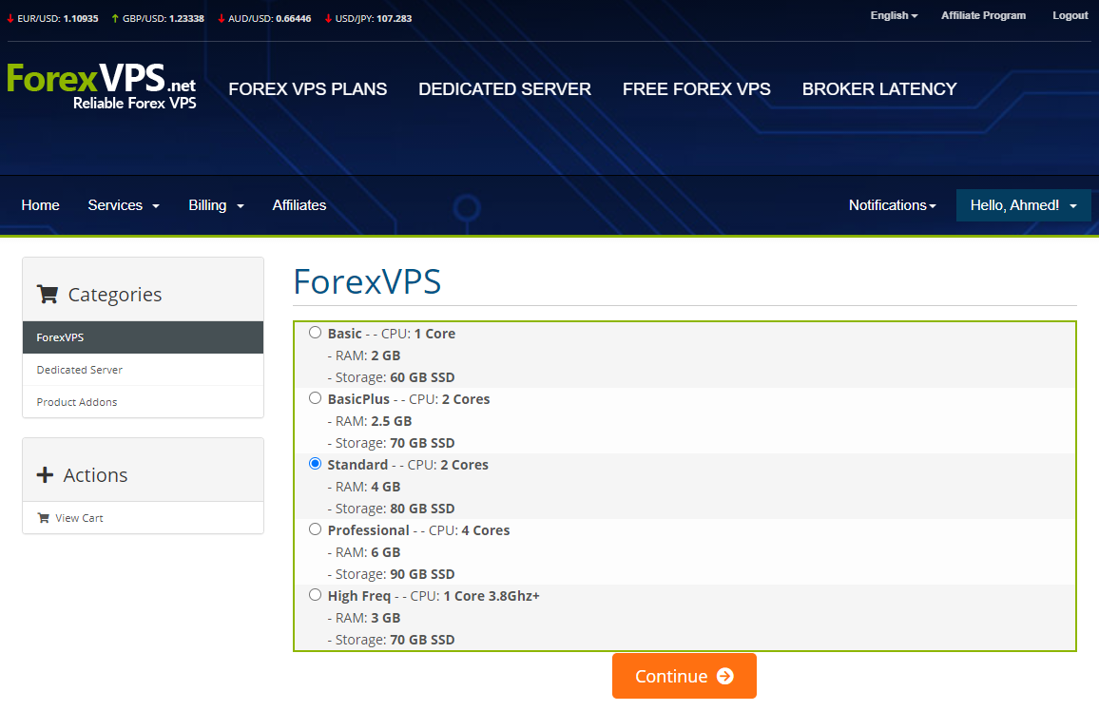Select the ForexVPS category
This screenshot has height=711, width=1099.
(x=143, y=336)
